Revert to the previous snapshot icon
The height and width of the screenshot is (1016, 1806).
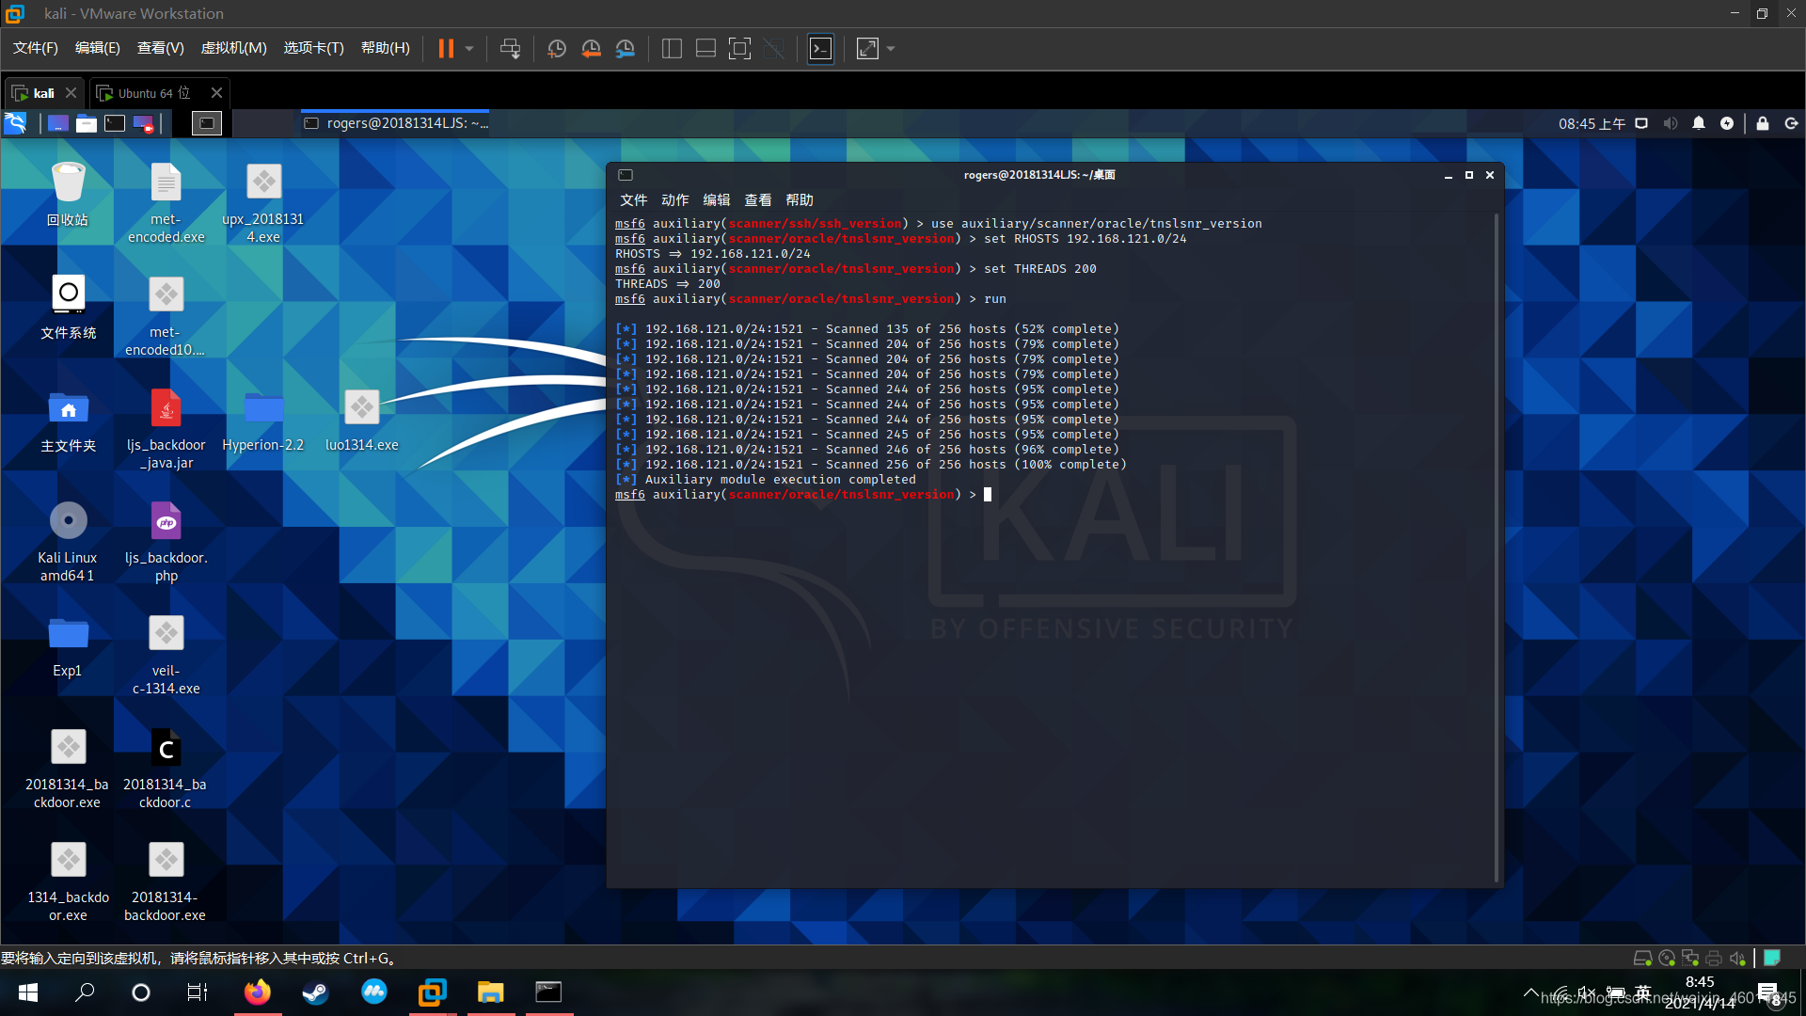(x=591, y=48)
